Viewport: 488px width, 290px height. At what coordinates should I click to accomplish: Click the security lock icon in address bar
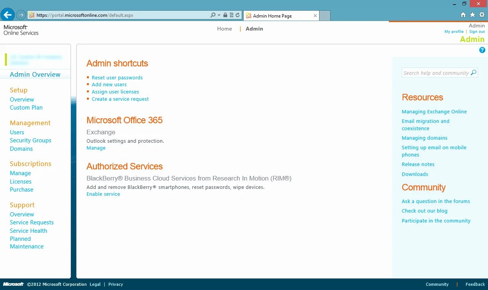[x=225, y=15]
